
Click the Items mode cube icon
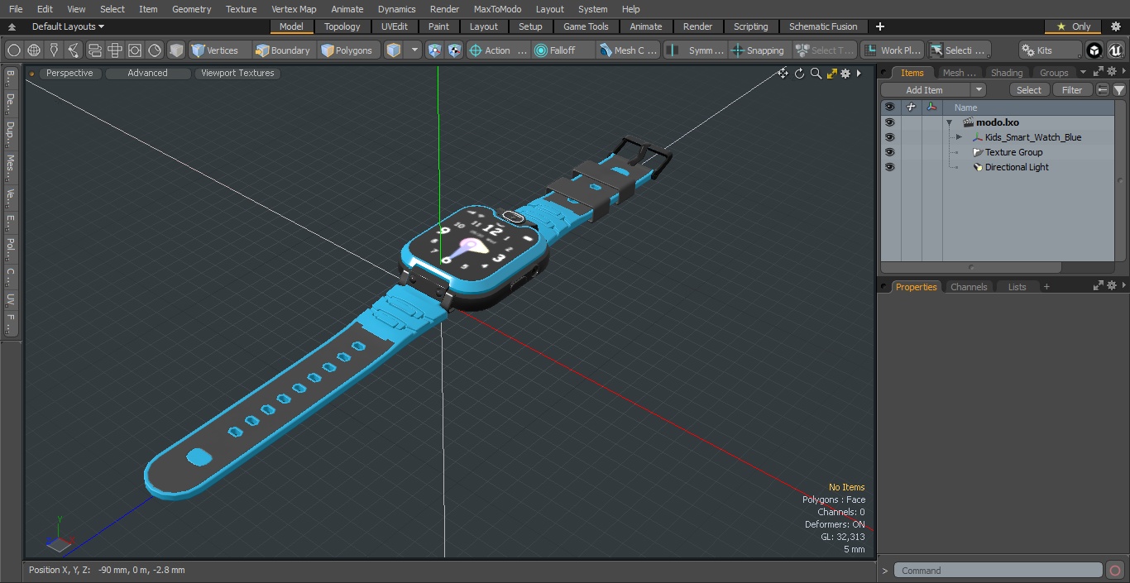click(x=394, y=50)
